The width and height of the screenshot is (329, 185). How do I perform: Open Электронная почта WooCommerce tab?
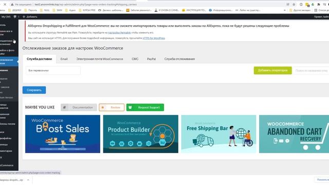tap(100, 59)
